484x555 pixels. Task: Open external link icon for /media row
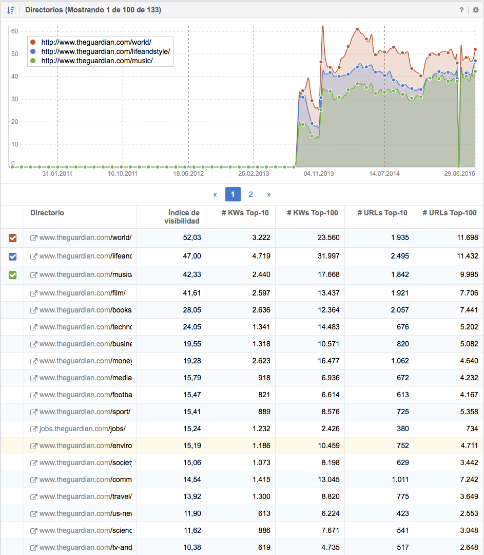[x=34, y=378]
